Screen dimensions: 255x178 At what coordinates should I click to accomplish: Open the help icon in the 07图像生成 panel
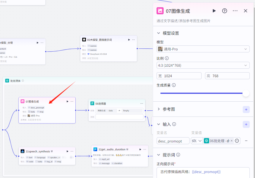click(x=224, y=10)
